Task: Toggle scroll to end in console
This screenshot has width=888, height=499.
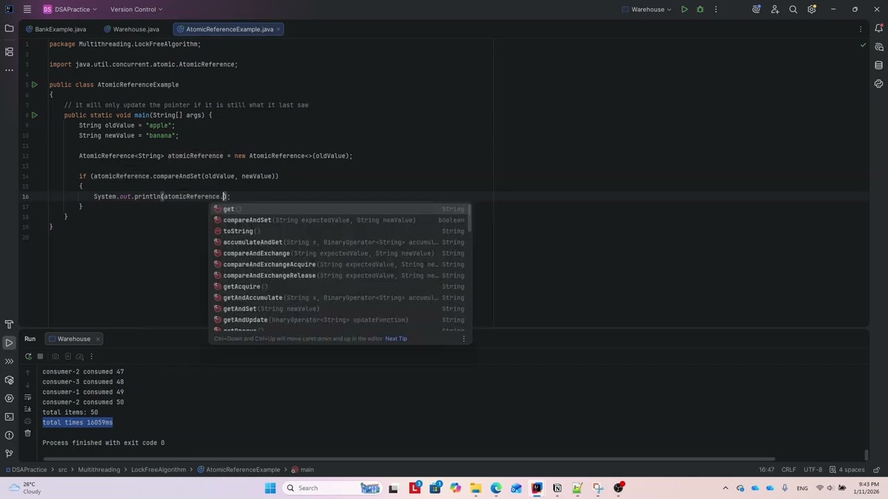Action: (x=28, y=409)
